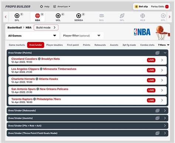Expand Charlotte Hornets @ Atlanta Hawks chevron

coord(162,80)
